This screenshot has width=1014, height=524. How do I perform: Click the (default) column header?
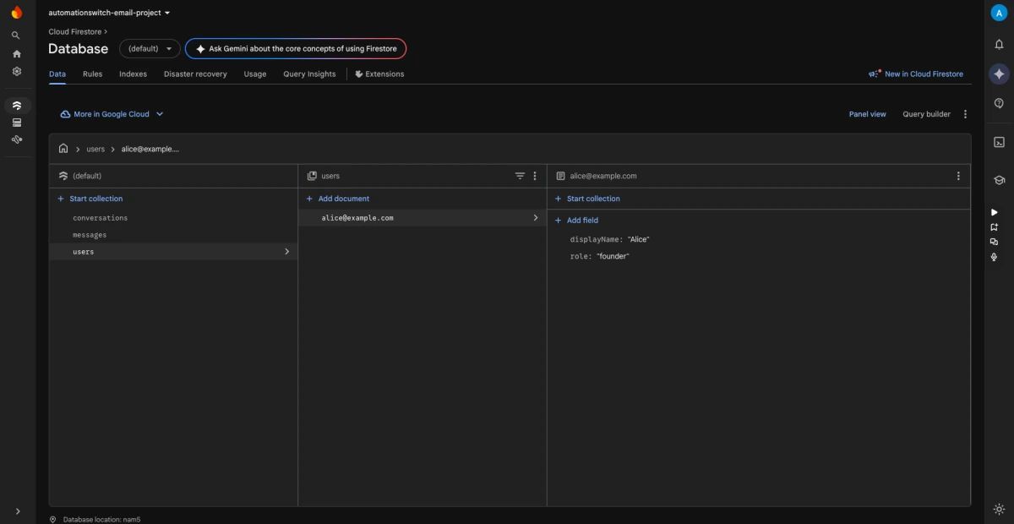[173, 176]
